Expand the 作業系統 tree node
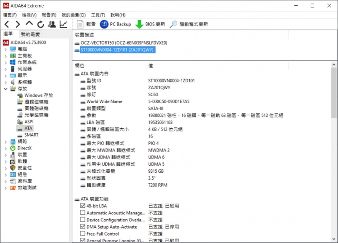The width and height of the screenshot is (338, 243). (x=6, y=63)
